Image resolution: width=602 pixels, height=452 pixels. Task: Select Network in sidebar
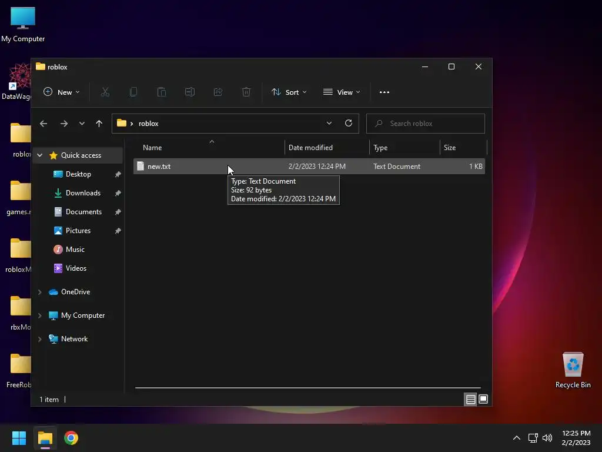[x=74, y=338]
